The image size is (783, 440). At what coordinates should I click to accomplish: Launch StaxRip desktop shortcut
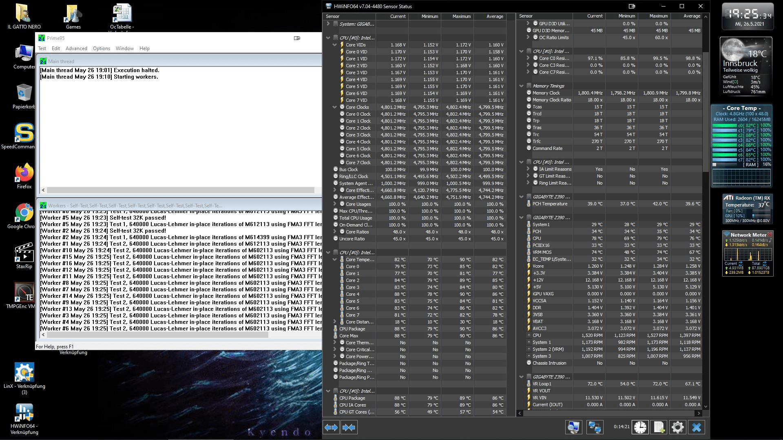(24, 256)
